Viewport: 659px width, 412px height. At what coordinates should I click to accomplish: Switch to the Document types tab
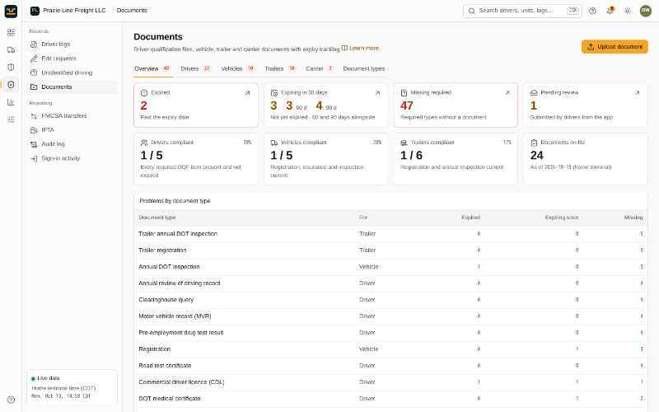pyautogui.click(x=364, y=69)
